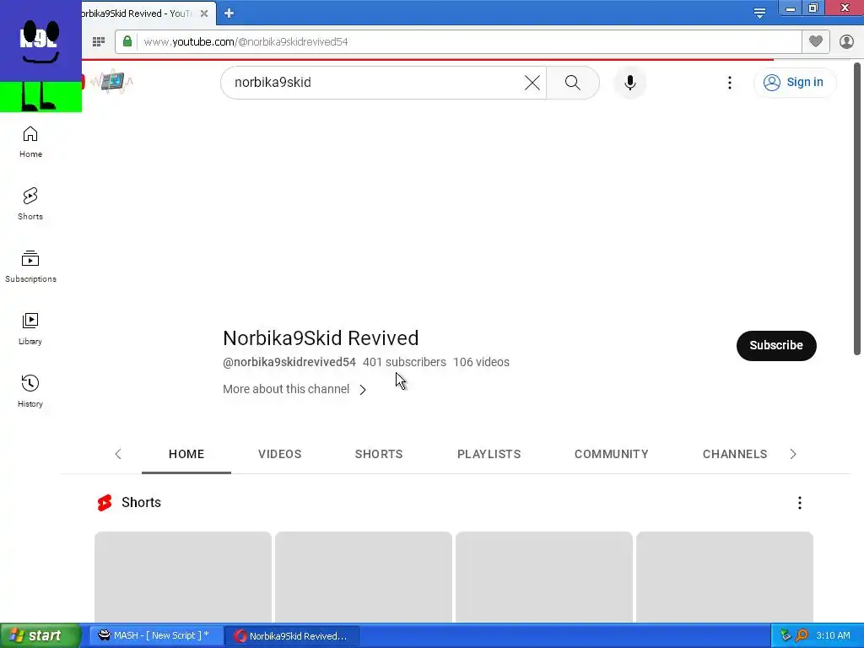Bookmark page with the heart icon
This screenshot has height=648, width=864.
pyautogui.click(x=816, y=41)
